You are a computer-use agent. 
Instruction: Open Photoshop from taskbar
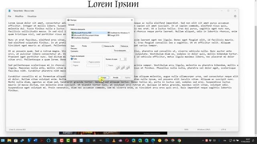pyautogui.click(x=107, y=140)
